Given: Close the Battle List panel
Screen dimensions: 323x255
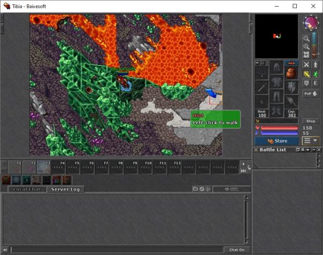Looking at the screenshot, I should [319, 150].
